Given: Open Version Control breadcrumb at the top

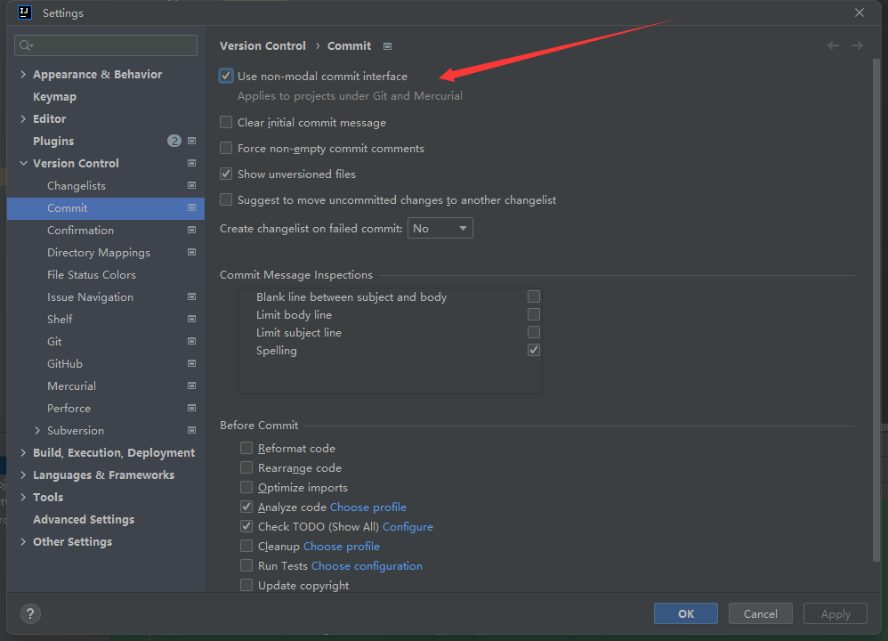Looking at the screenshot, I should [x=262, y=45].
